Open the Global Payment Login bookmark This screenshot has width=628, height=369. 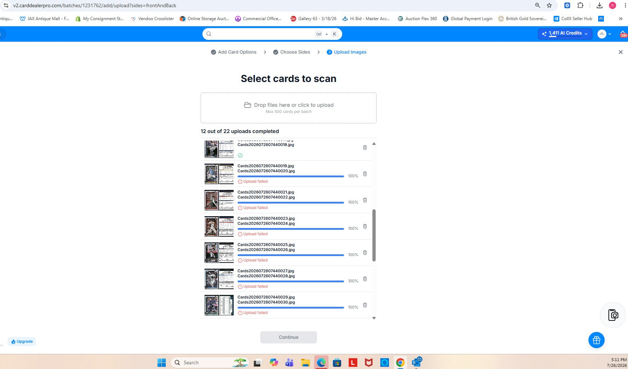coord(468,19)
